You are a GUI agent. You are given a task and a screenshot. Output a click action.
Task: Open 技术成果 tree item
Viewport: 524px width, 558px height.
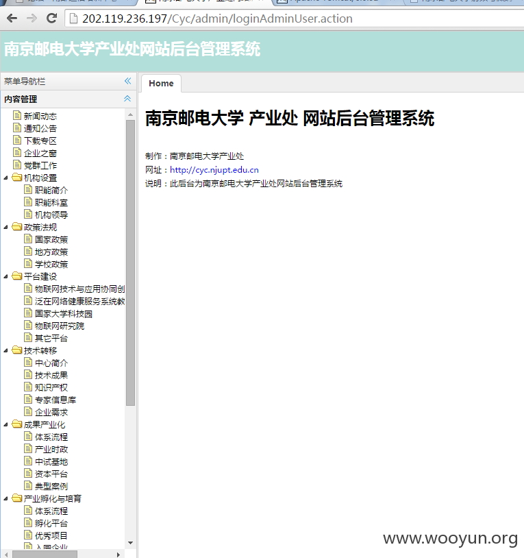[x=51, y=376]
